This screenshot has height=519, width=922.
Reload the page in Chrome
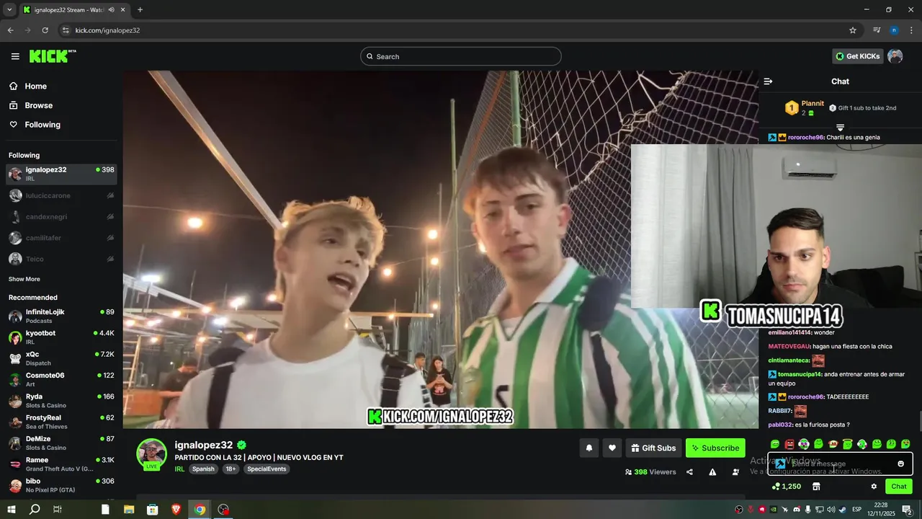(x=45, y=30)
